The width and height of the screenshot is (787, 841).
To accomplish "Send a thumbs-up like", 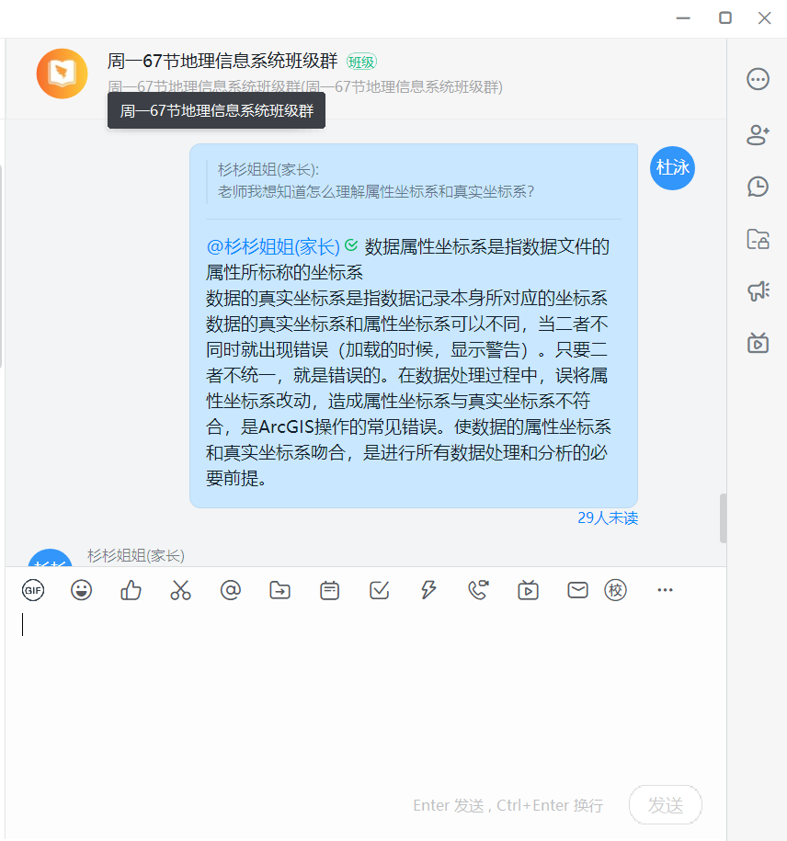I will (x=131, y=590).
